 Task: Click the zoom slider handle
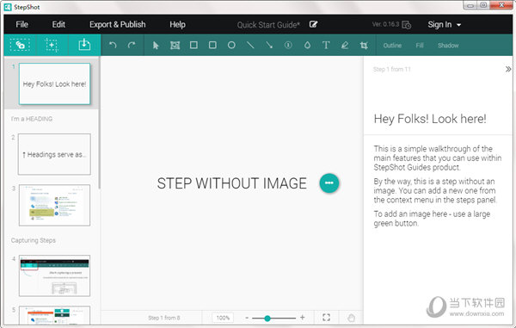coord(267,319)
